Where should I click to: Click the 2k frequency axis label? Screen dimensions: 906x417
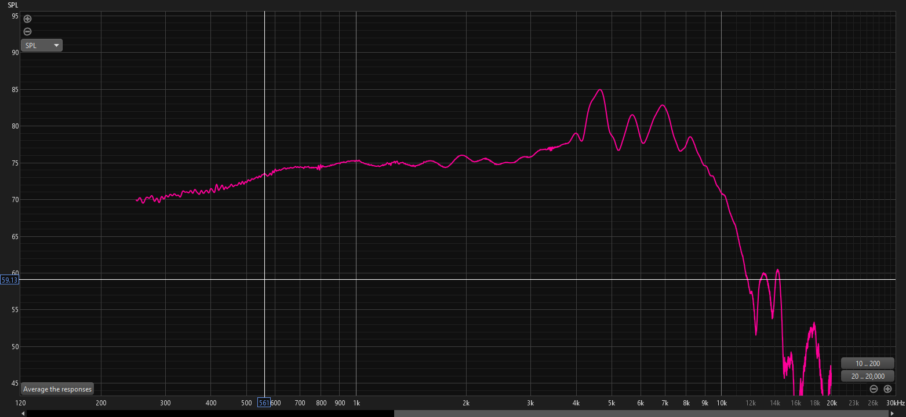click(466, 403)
